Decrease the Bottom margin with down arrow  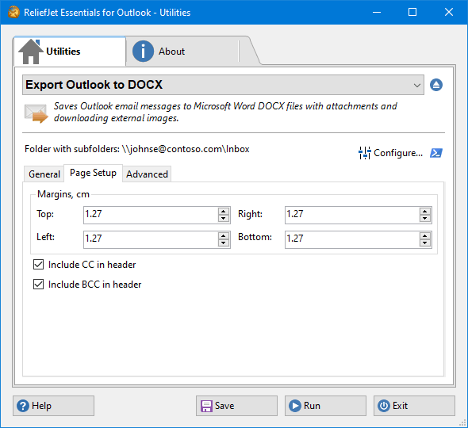coord(424,243)
